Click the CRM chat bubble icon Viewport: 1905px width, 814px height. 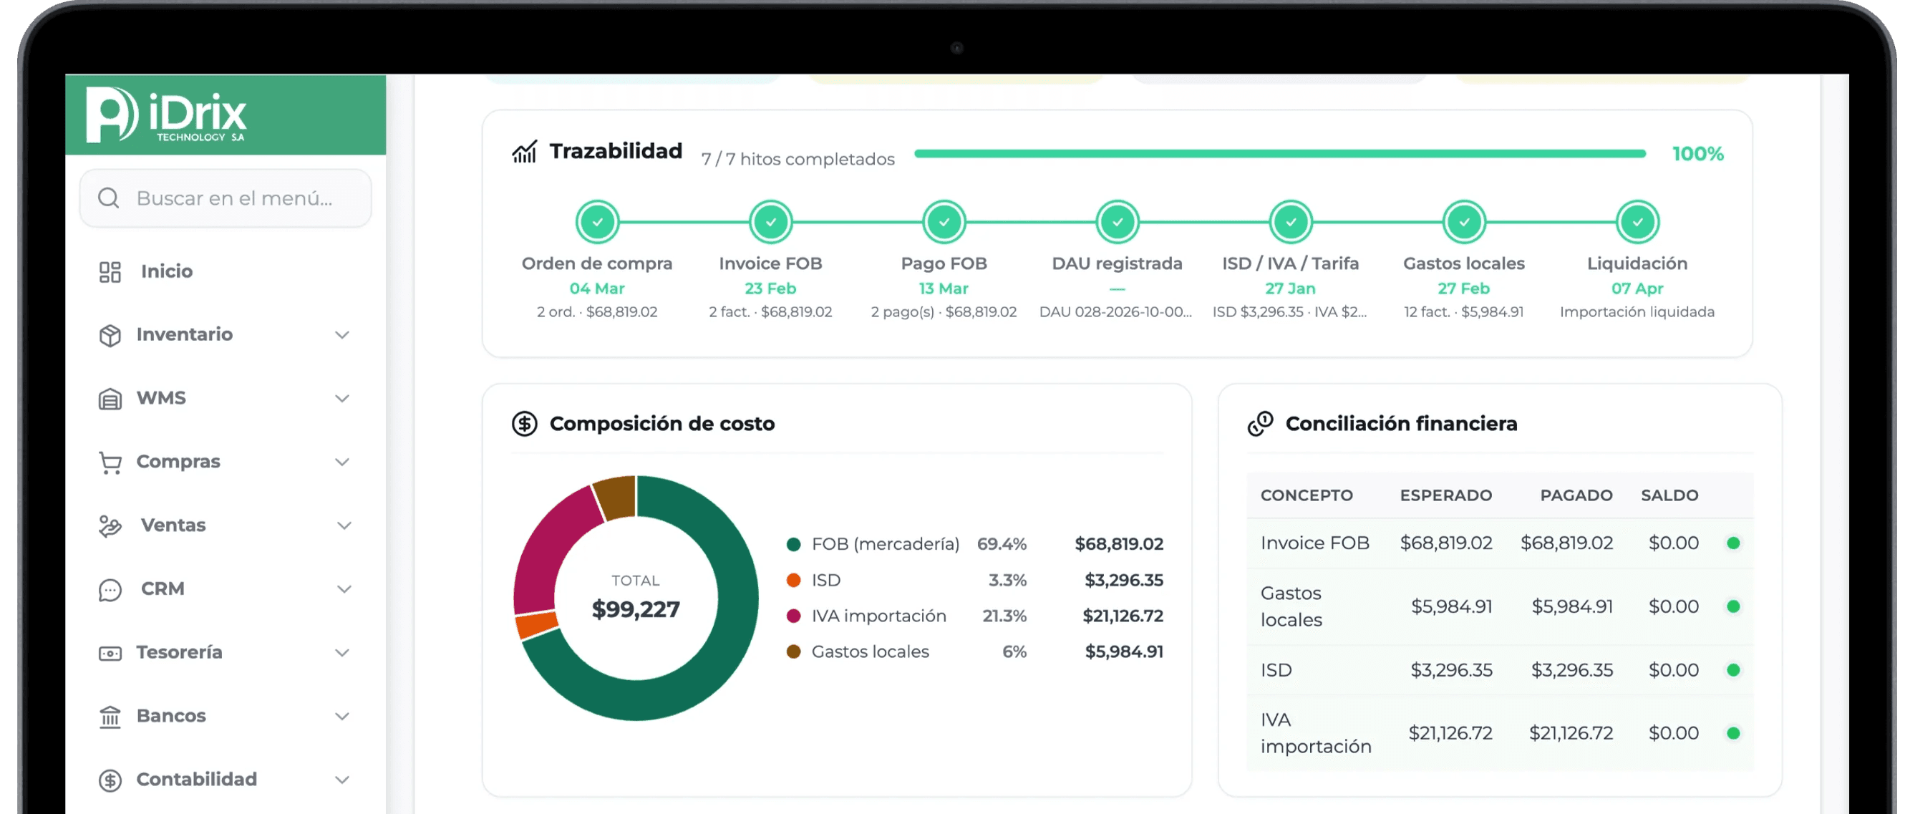coord(110,590)
